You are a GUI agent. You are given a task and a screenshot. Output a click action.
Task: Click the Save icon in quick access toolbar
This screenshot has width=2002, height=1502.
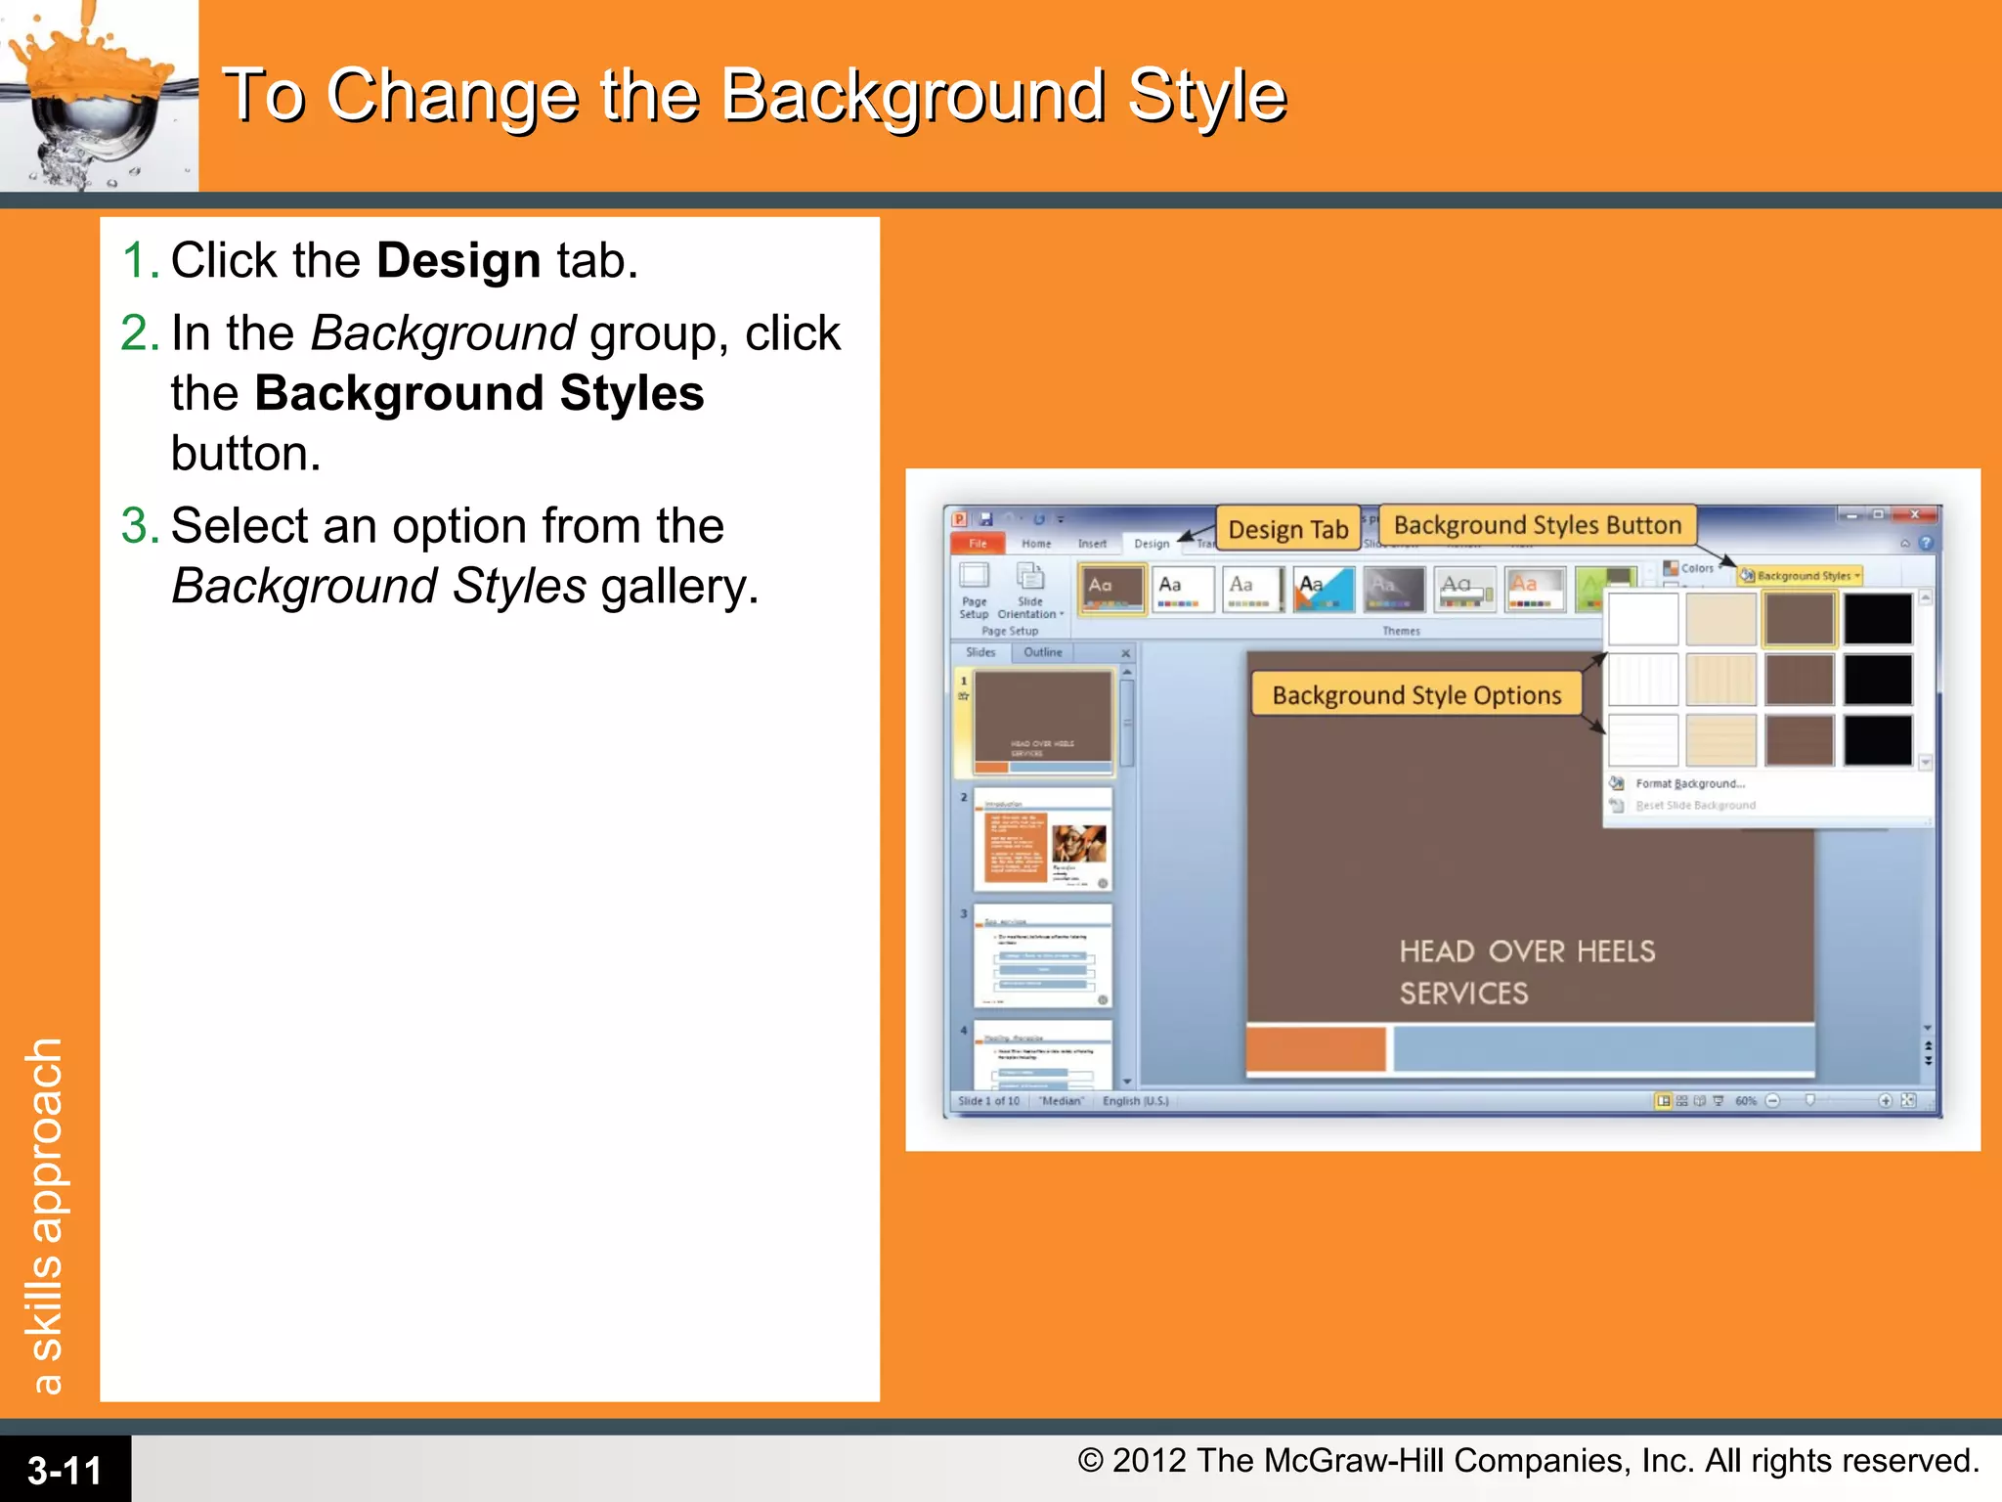[986, 519]
